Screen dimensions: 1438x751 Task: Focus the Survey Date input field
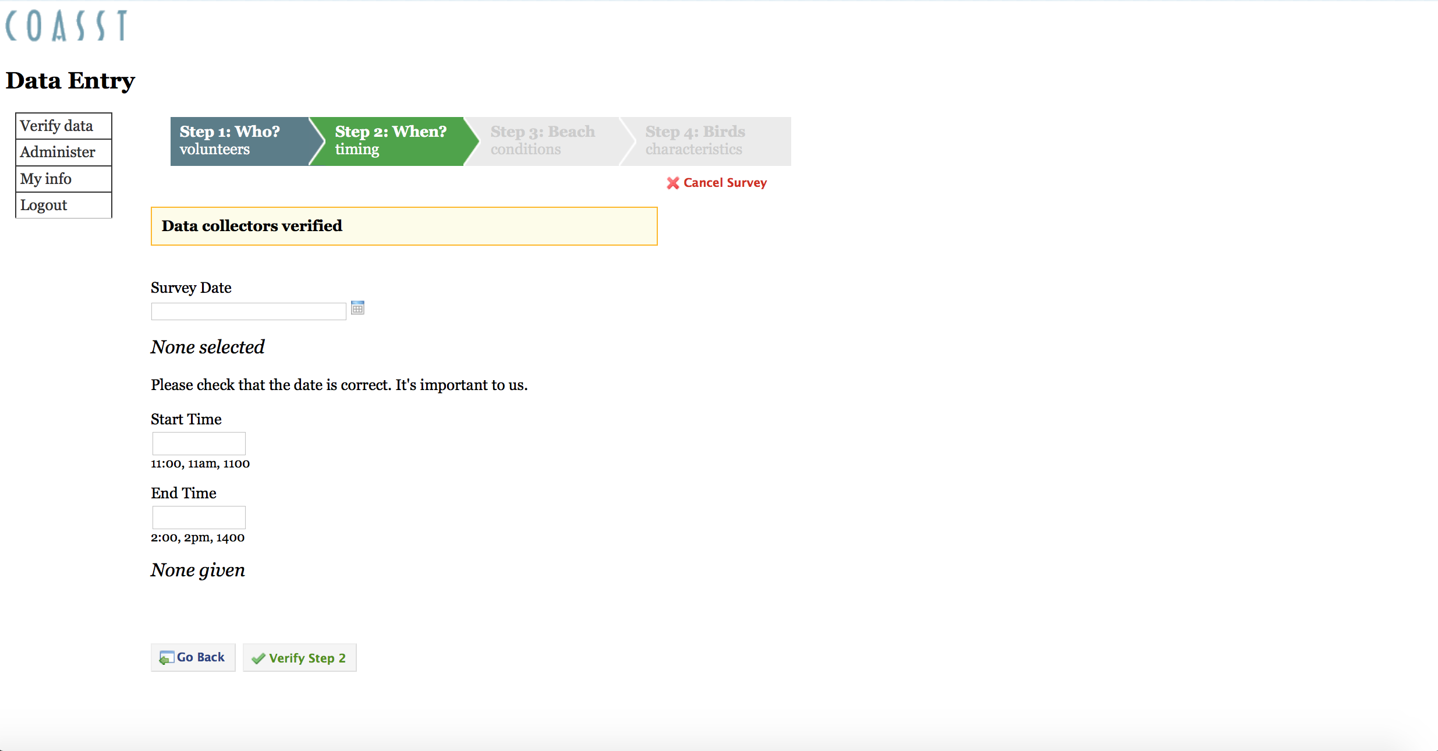click(x=249, y=311)
